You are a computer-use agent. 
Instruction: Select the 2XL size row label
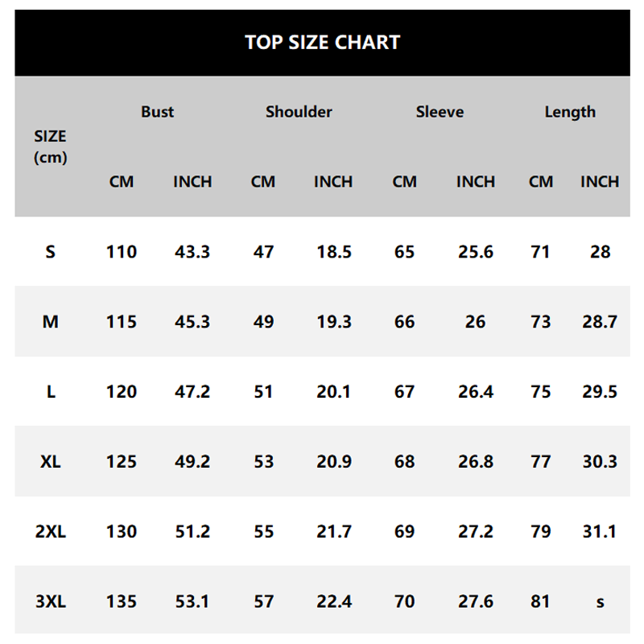[x=50, y=532]
